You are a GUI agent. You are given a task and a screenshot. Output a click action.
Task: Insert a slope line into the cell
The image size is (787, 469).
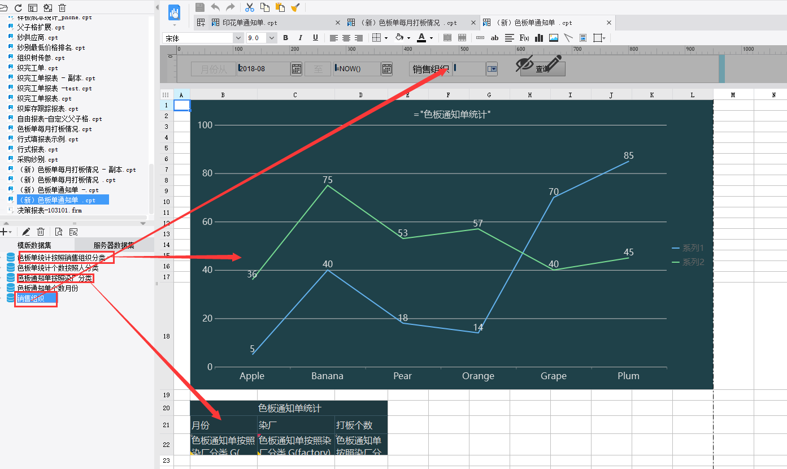pos(568,38)
